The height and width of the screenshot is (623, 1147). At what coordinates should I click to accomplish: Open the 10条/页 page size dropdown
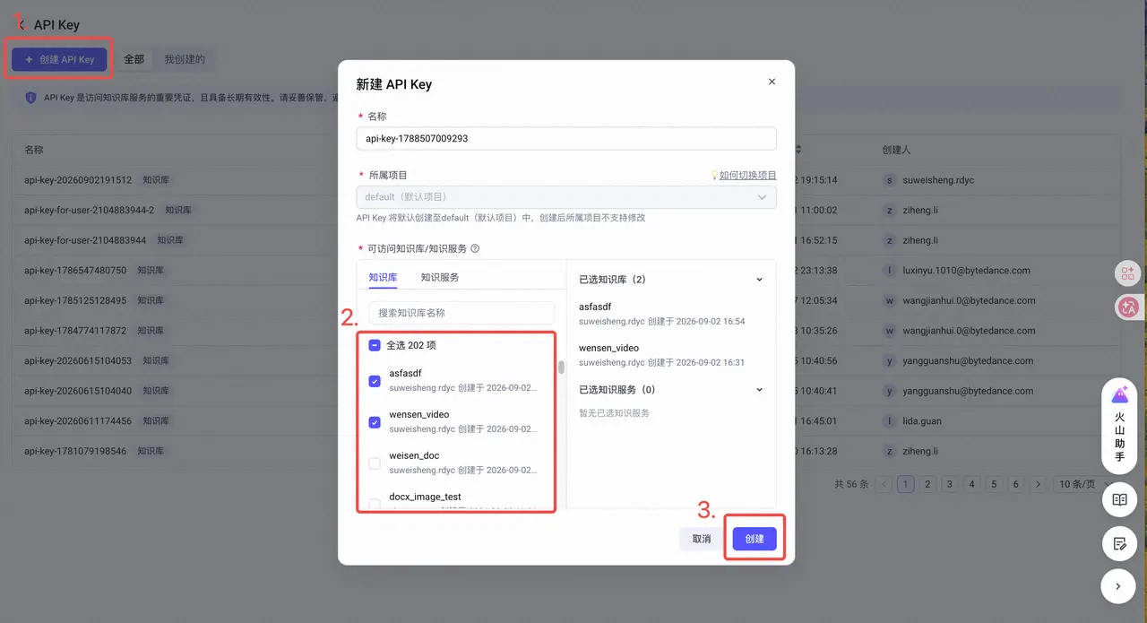pos(1086,484)
